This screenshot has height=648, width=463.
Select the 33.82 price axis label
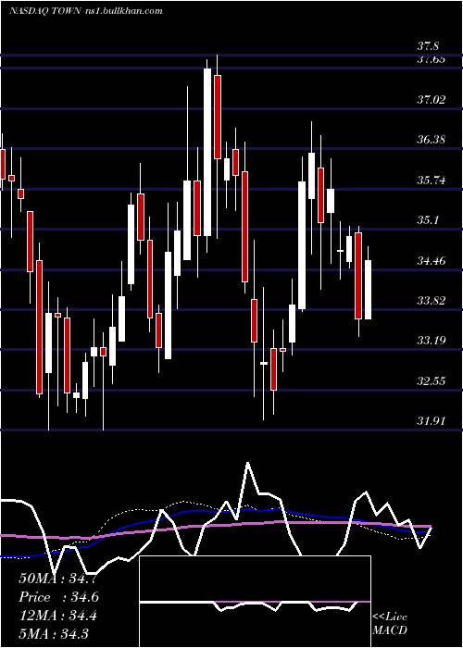432,301
